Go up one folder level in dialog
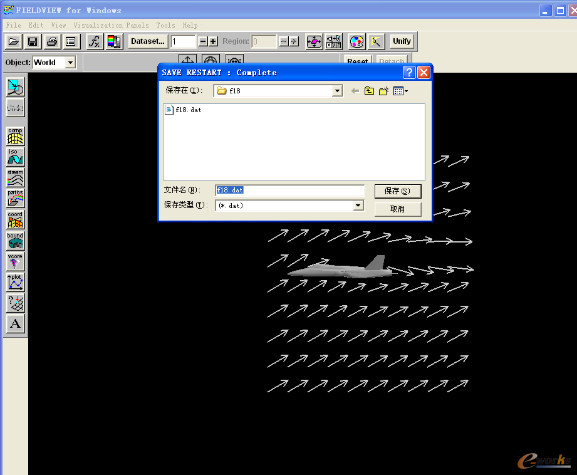 (370, 91)
